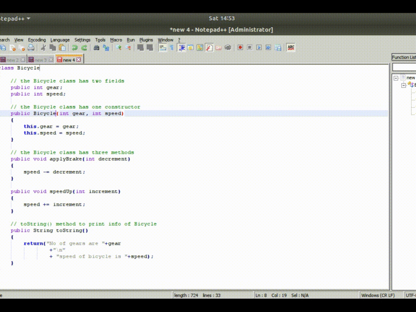
Task: Toggle the indent guide toolbar button
Action: [x=182, y=48]
